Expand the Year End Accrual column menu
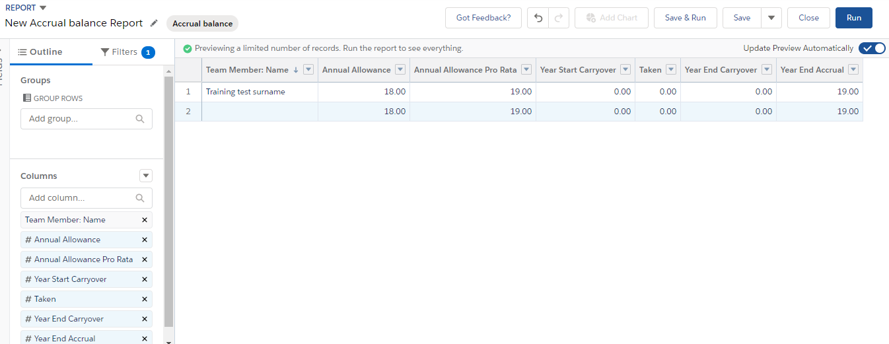This screenshot has height=344, width=889. 853,70
